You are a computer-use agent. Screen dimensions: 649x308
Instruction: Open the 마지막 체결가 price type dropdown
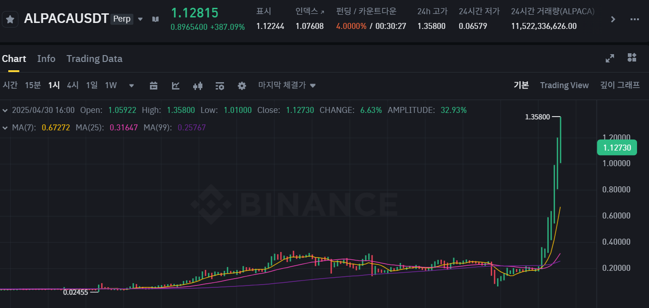click(287, 85)
